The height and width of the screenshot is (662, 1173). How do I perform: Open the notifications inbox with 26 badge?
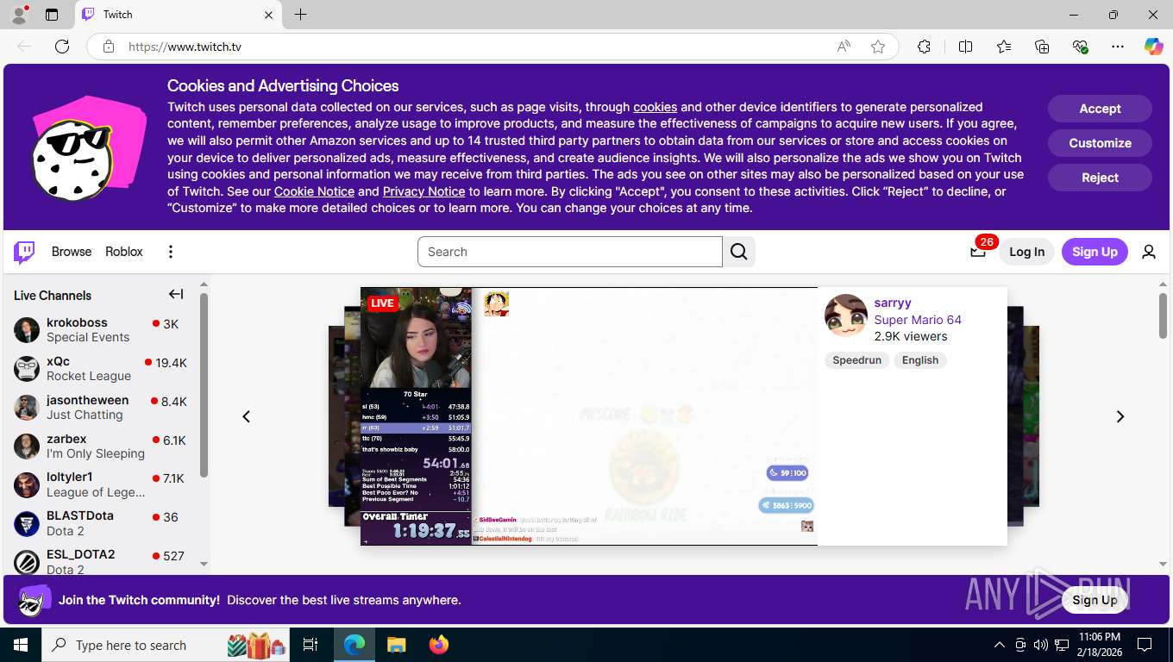click(978, 251)
